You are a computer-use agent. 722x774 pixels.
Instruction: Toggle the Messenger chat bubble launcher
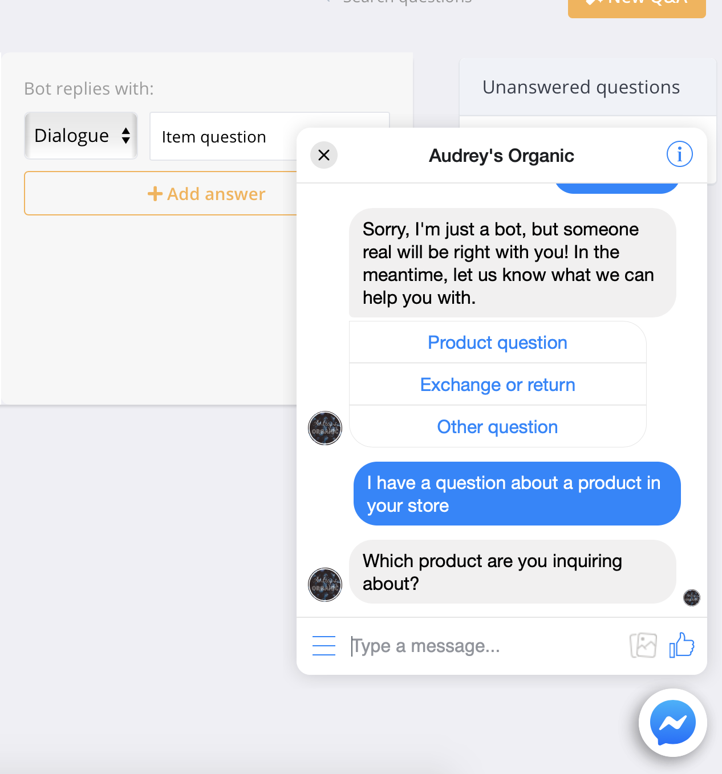(x=673, y=723)
